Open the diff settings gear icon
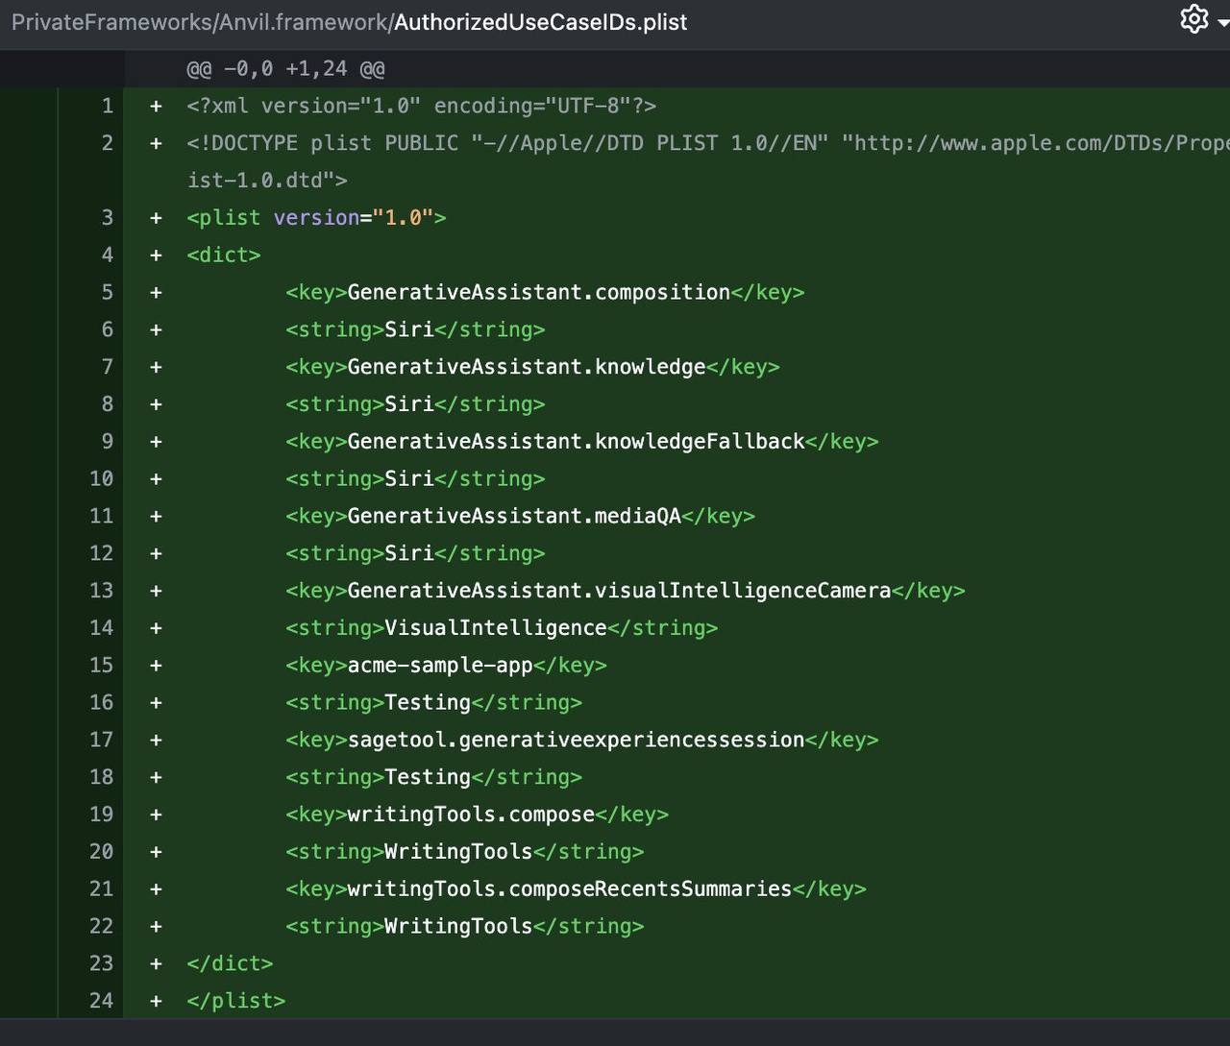The width and height of the screenshot is (1230, 1046). (1193, 19)
